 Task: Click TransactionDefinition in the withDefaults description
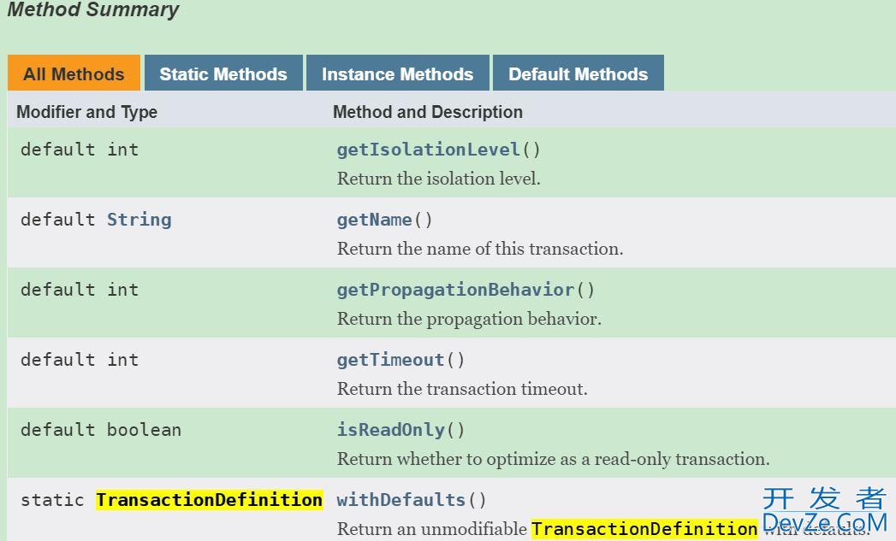[644, 529]
